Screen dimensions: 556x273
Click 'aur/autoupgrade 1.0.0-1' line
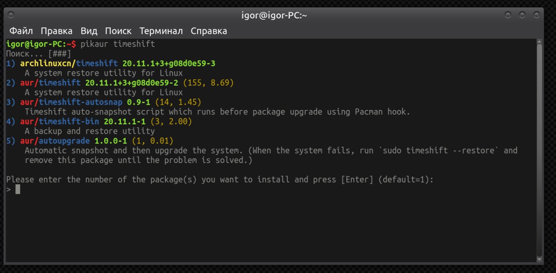click(x=89, y=141)
